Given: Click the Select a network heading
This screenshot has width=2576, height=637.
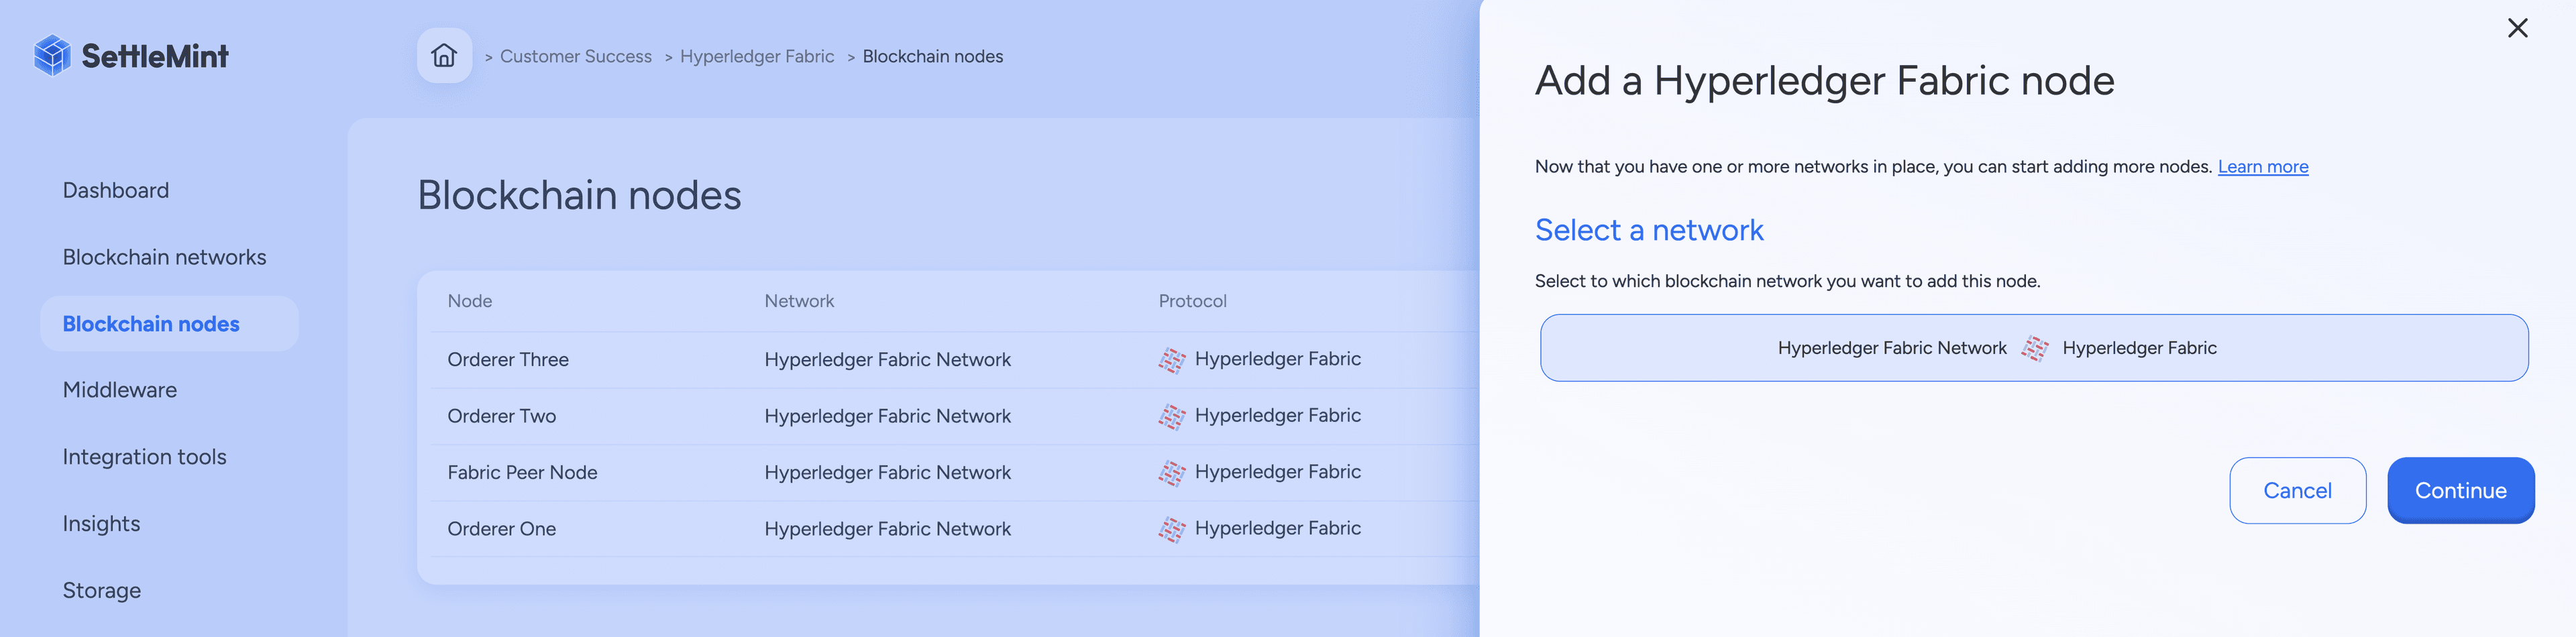Looking at the screenshot, I should [1649, 230].
